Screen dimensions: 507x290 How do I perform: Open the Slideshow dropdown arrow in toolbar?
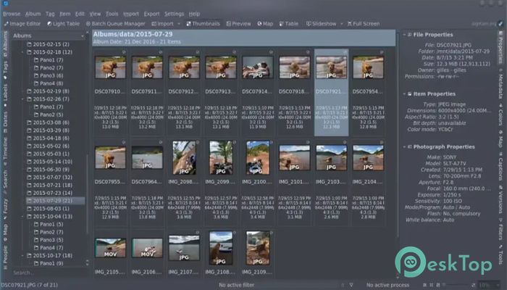pos(341,24)
